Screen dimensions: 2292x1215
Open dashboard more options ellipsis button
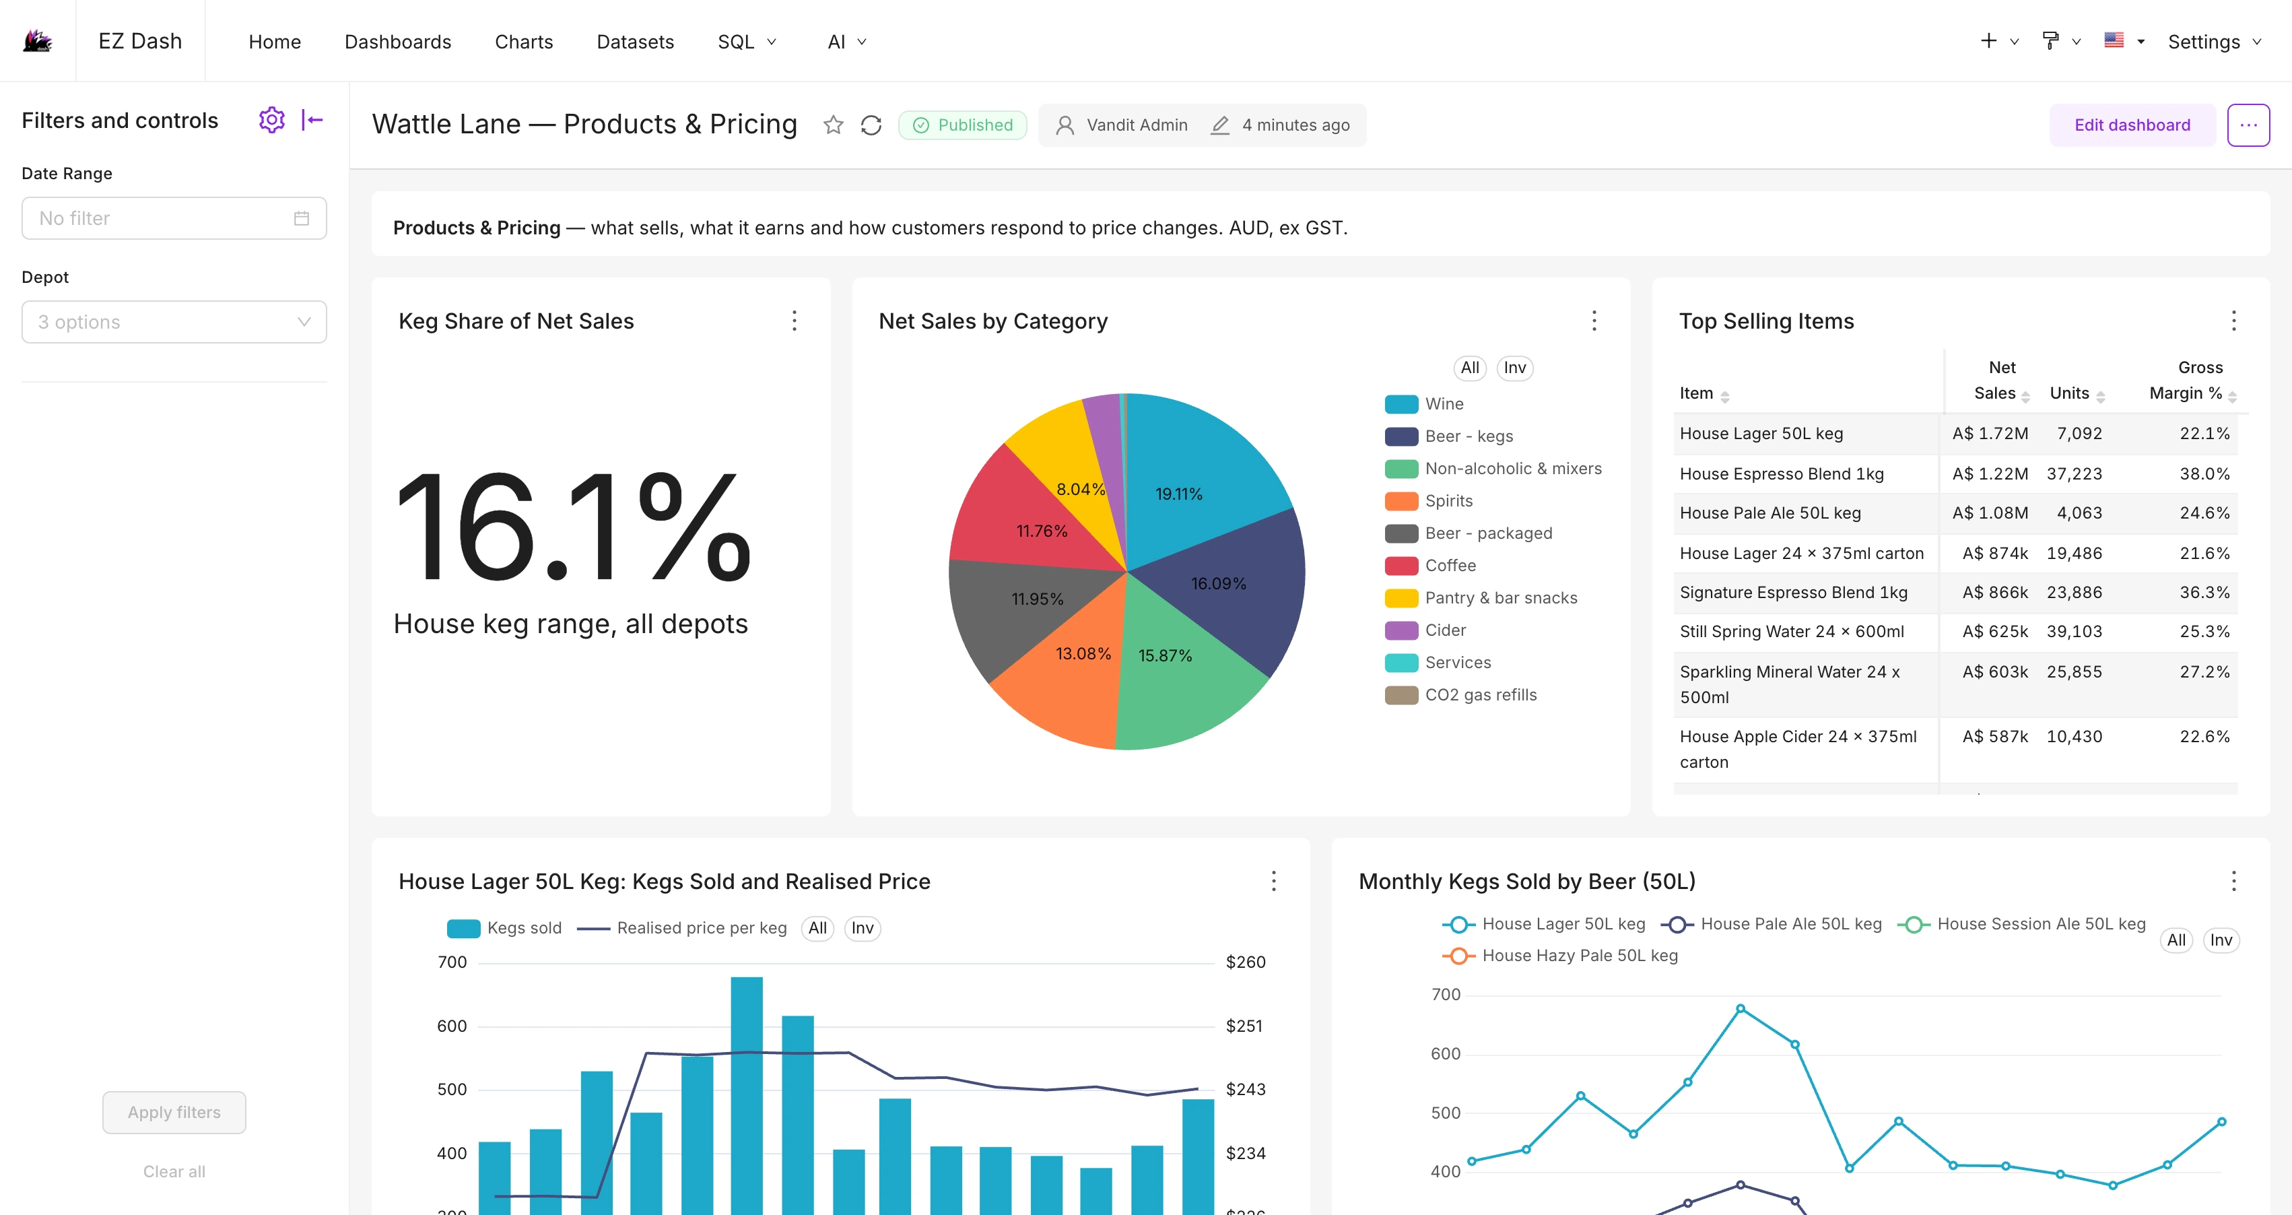(x=2248, y=125)
